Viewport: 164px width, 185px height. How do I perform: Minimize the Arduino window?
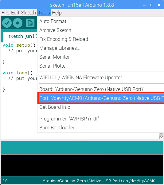(144, 5)
